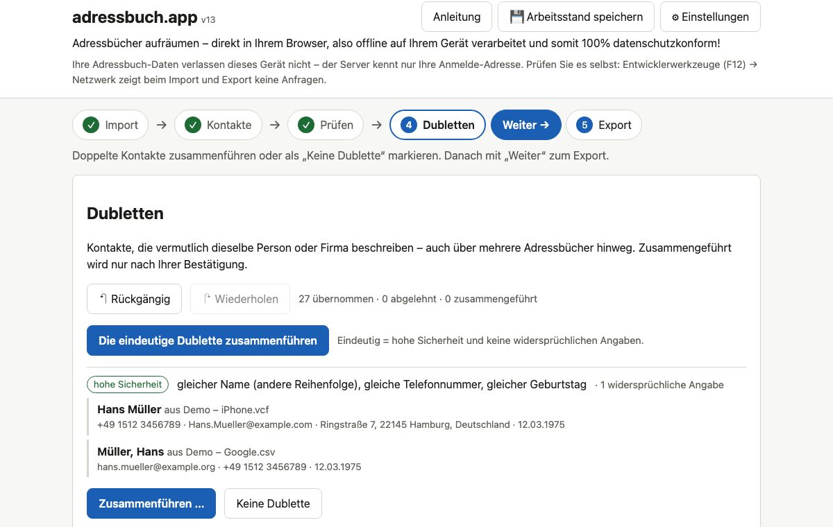Click the gear icon in Einstellungen

click(675, 17)
